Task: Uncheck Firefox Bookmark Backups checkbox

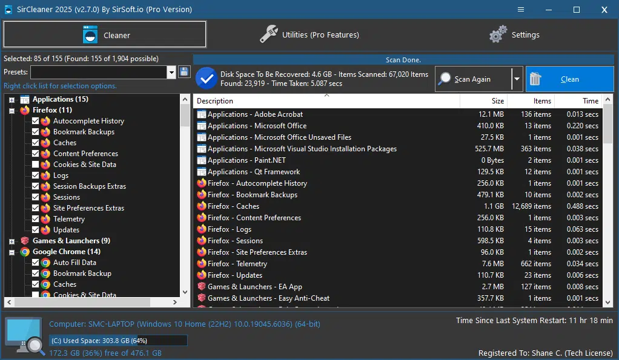Action: (36, 132)
